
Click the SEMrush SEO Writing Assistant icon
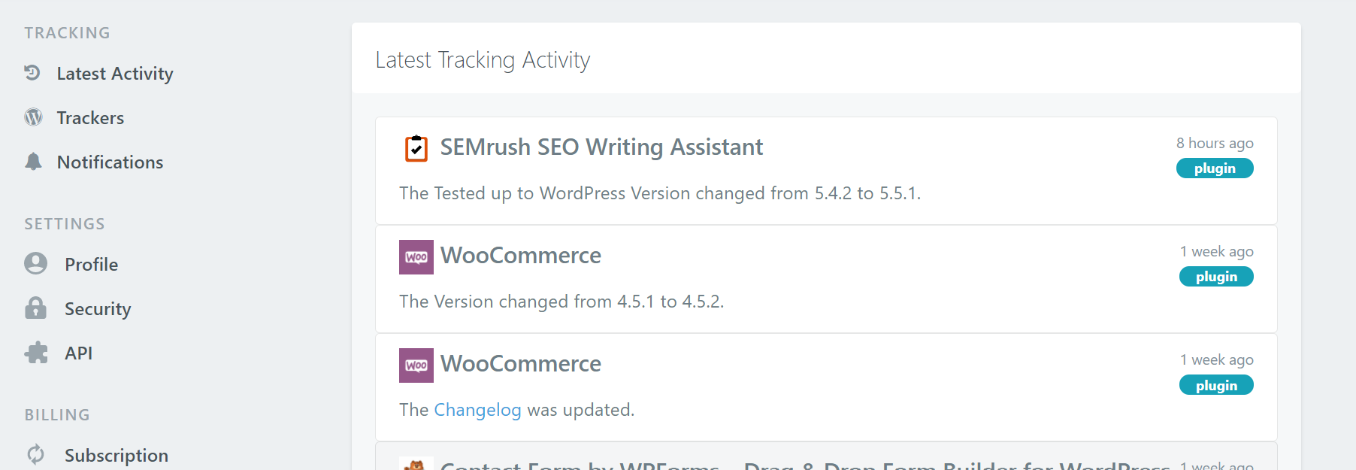416,148
